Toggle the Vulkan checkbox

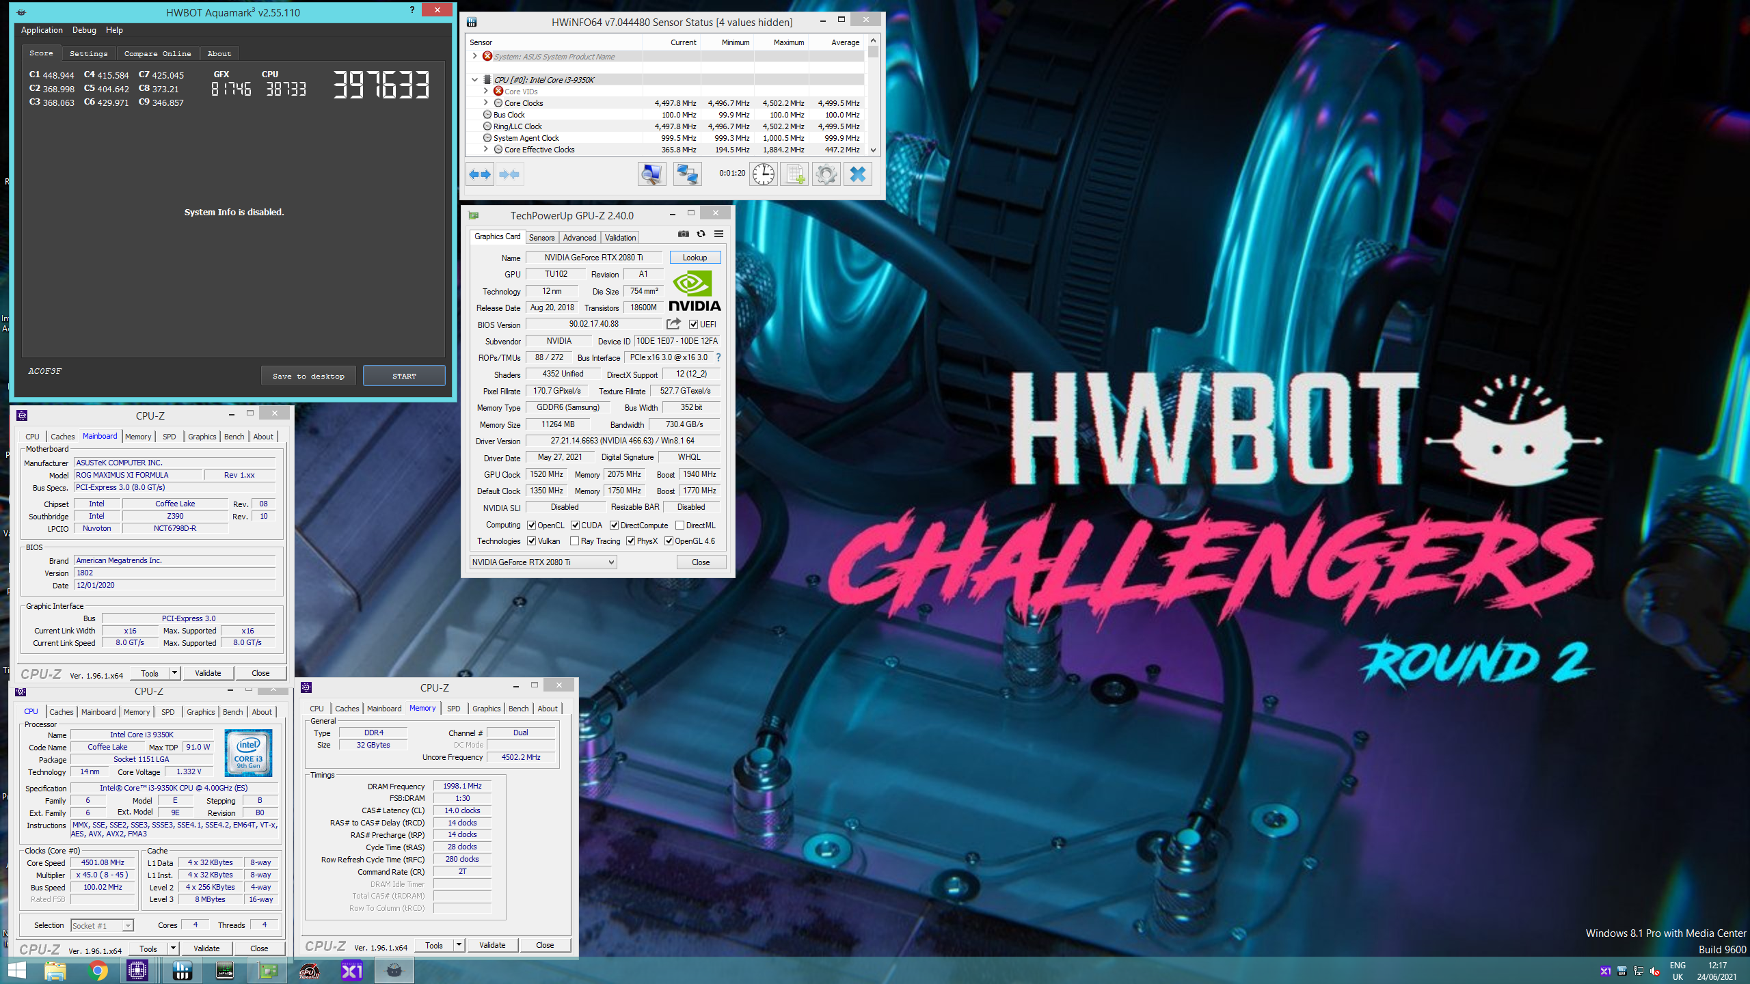click(531, 541)
